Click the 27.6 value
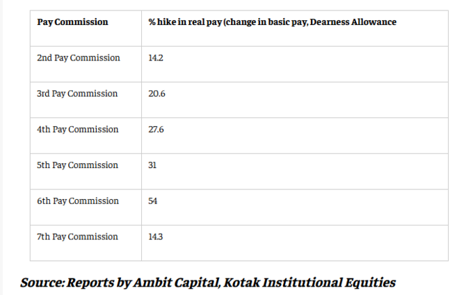Image resolution: width=473 pixels, height=295 pixels. point(156,129)
